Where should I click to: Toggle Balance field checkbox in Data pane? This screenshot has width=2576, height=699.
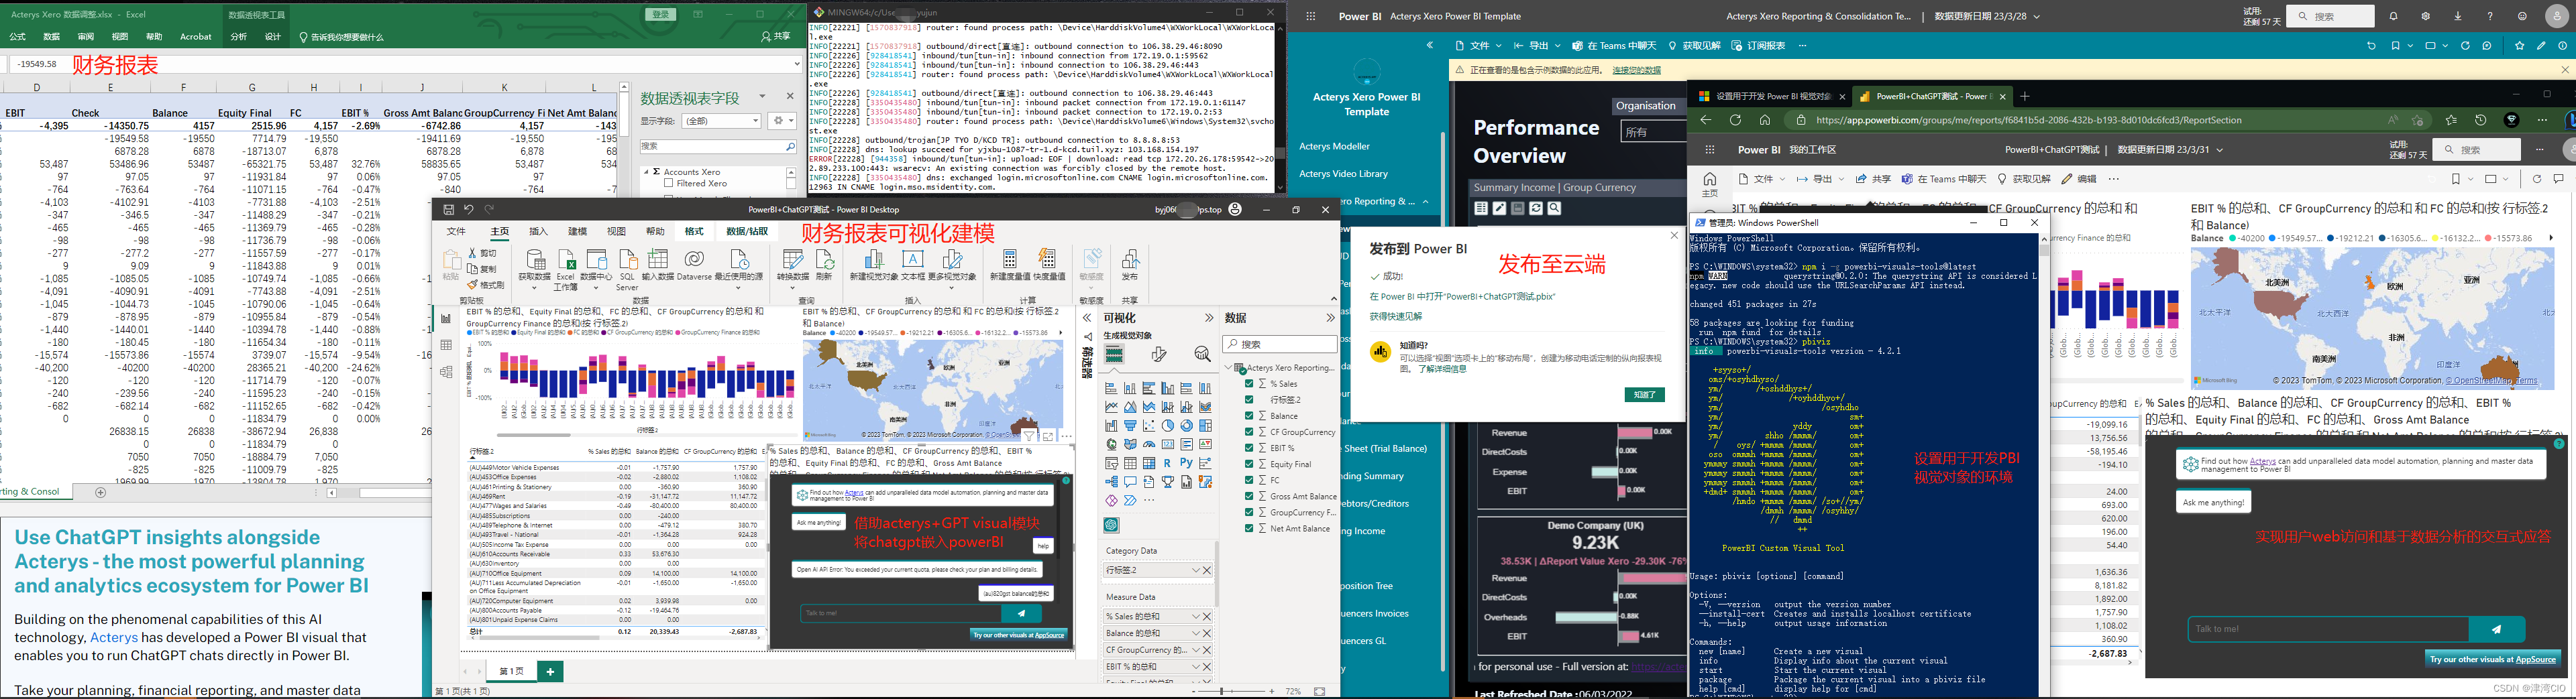(1249, 416)
